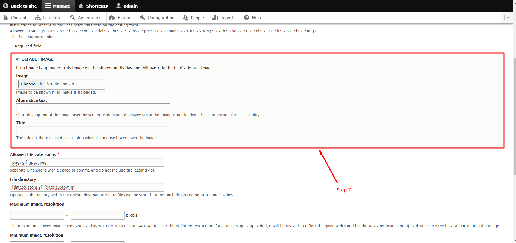Click the admin account tab label
This screenshot has width=516, height=243.
(131, 6)
